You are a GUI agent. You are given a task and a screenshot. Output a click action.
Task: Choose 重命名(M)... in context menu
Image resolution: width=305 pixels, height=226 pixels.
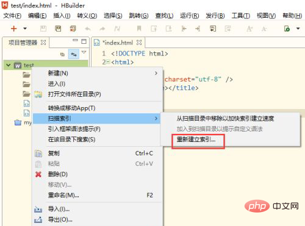coord(98,195)
